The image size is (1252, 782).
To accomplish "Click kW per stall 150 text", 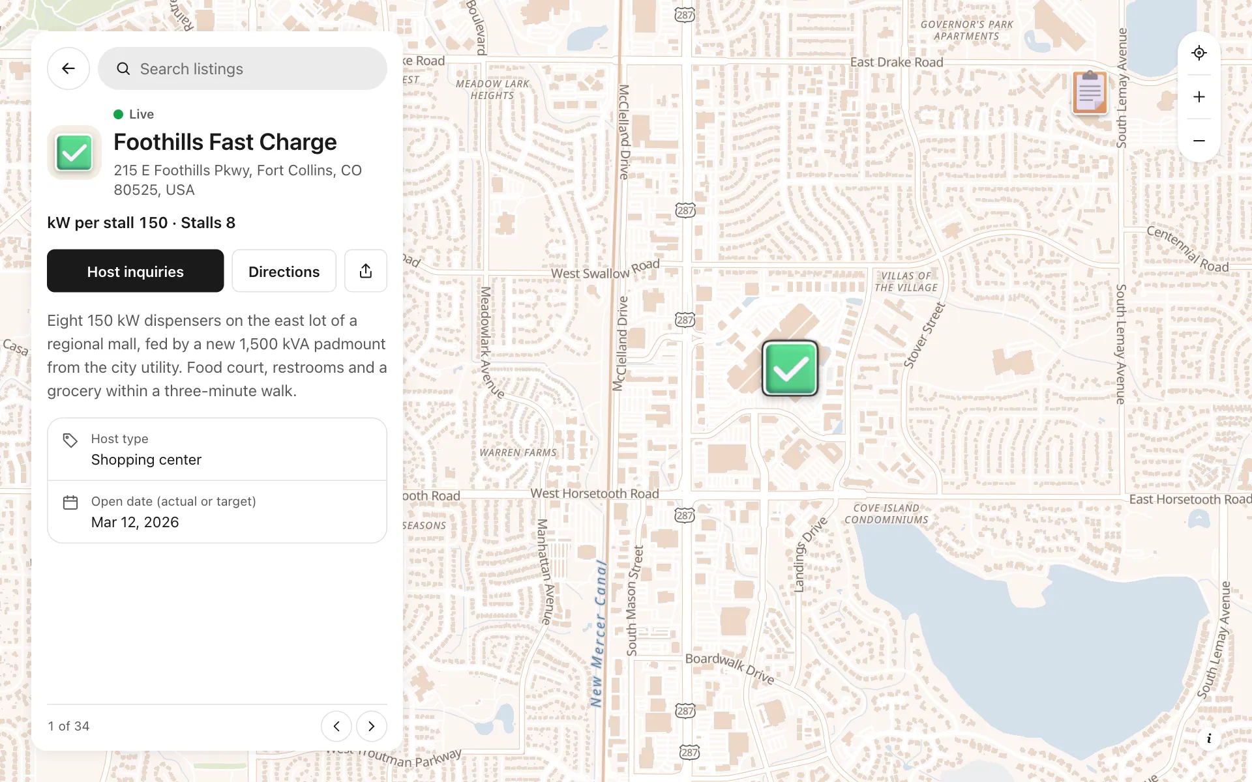I will [108, 223].
